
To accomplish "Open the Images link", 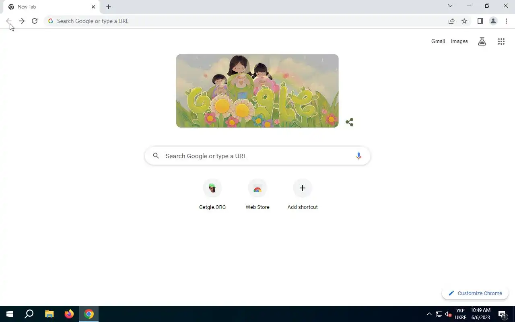I will pyautogui.click(x=459, y=41).
